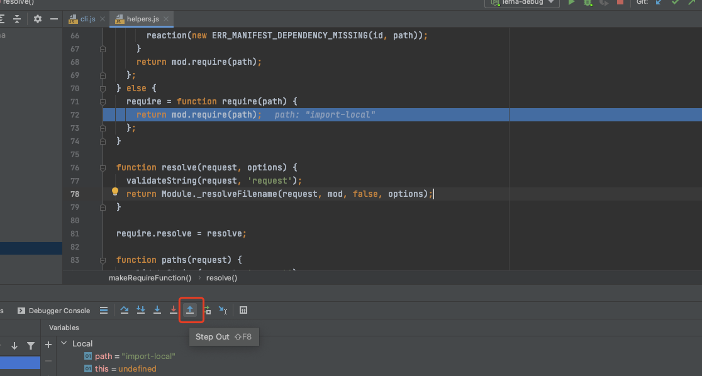Click the green arrow-with-box Drop Frame icon
This screenshot has width=702, height=376.
[x=207, y=310]
